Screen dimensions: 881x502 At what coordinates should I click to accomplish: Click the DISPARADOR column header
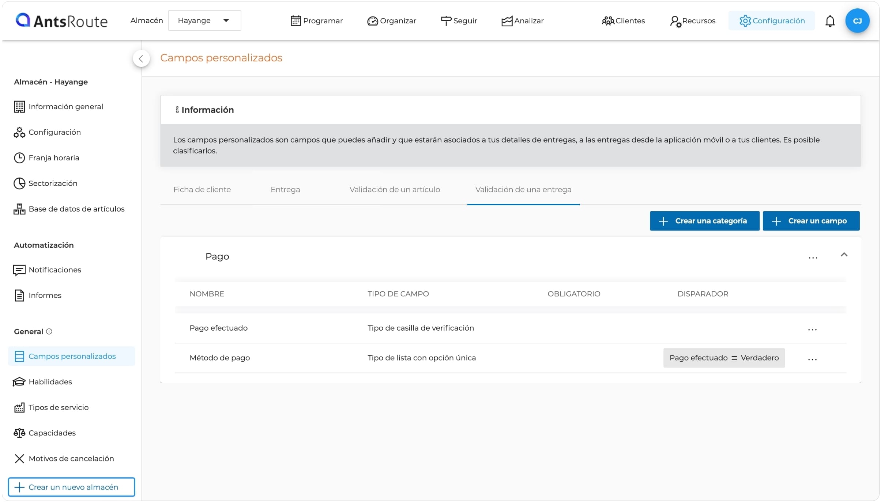click(703, 294)
